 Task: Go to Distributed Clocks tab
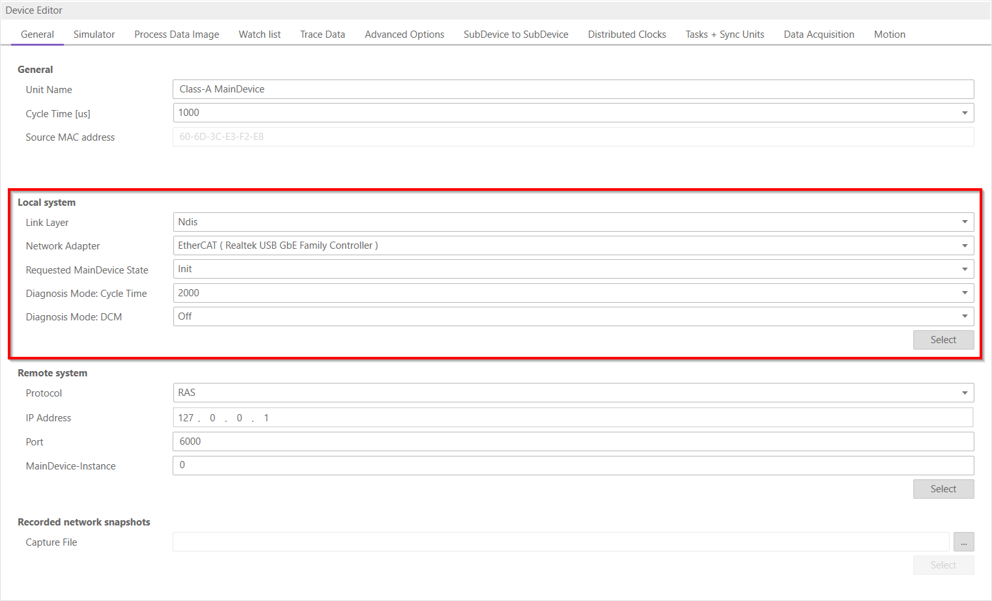[627, 35]
